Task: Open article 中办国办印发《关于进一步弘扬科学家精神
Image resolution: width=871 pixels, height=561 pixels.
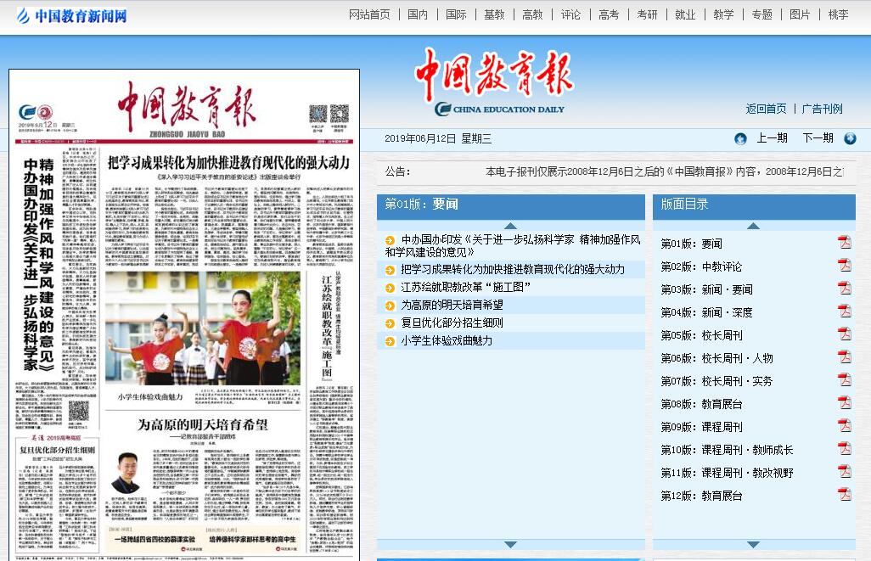Action: 513,245
